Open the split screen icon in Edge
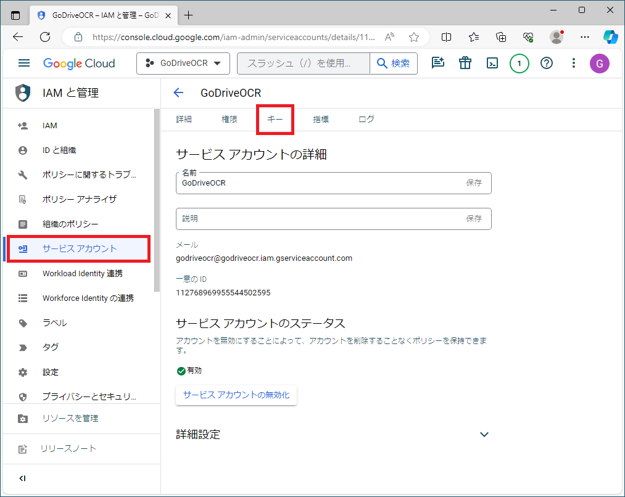This screenshot has height=497, width=625. tap(447, 37)
